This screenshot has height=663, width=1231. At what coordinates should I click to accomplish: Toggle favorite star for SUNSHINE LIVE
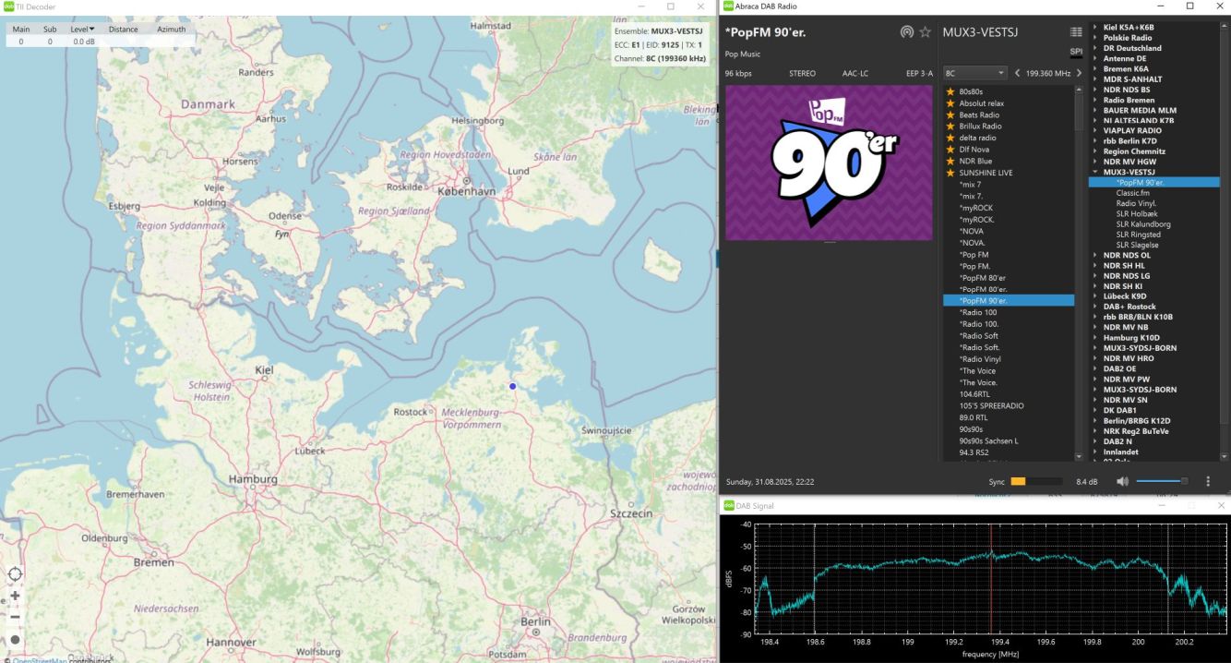point(950,173)
